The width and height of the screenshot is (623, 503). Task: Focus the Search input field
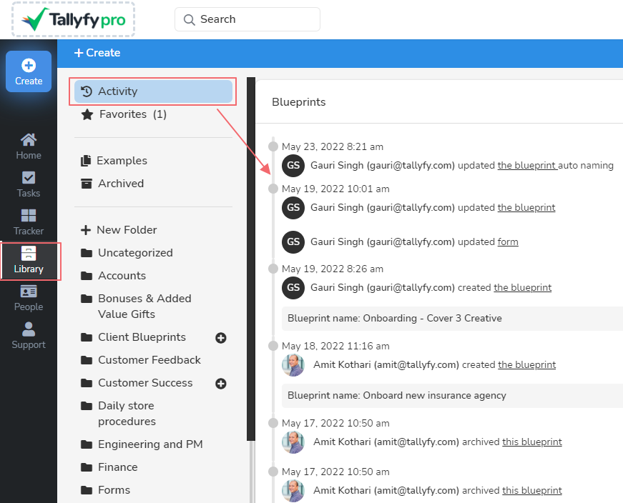(x=247, y=19)
